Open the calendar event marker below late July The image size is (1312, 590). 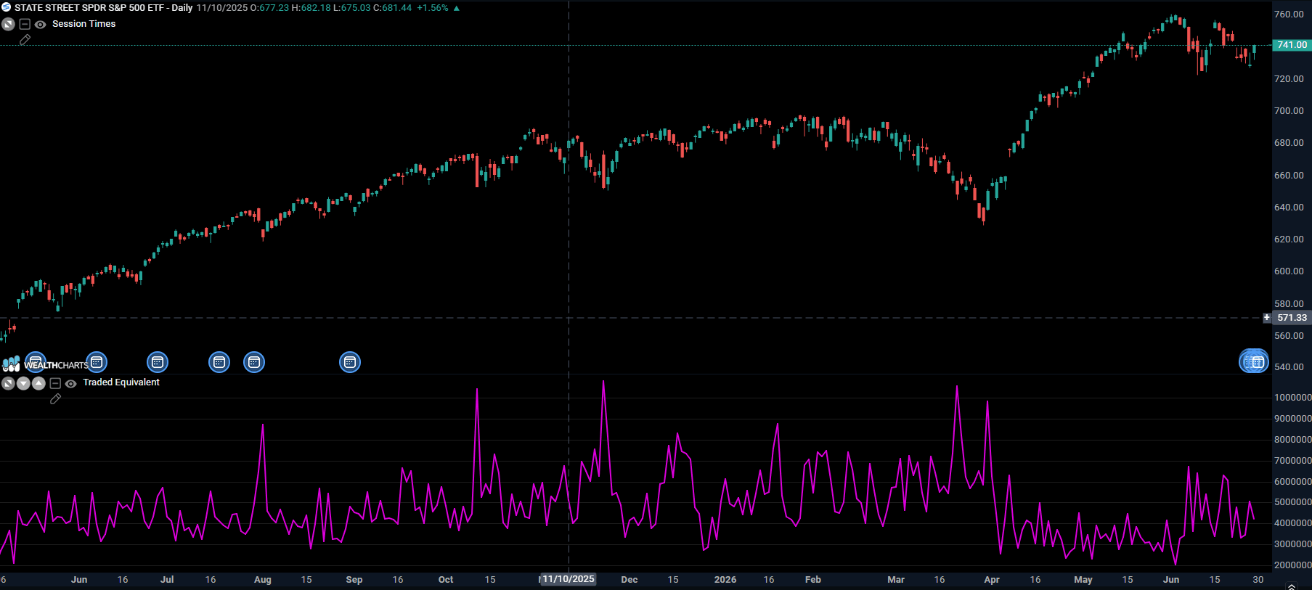click(219, 362)
